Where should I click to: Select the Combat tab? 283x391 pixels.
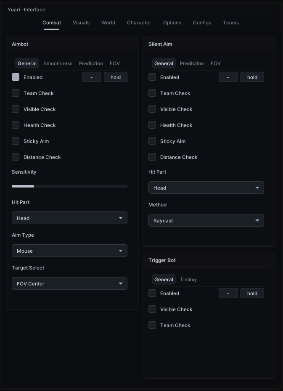pos(52,23)
